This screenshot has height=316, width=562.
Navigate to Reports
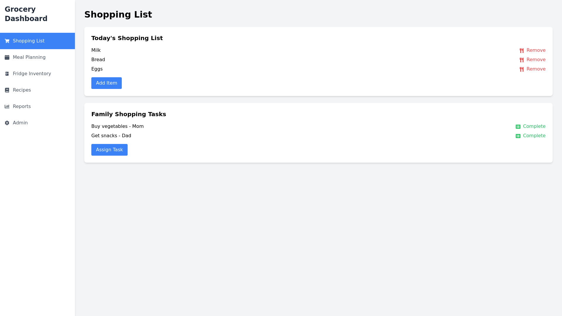point(22,107)
